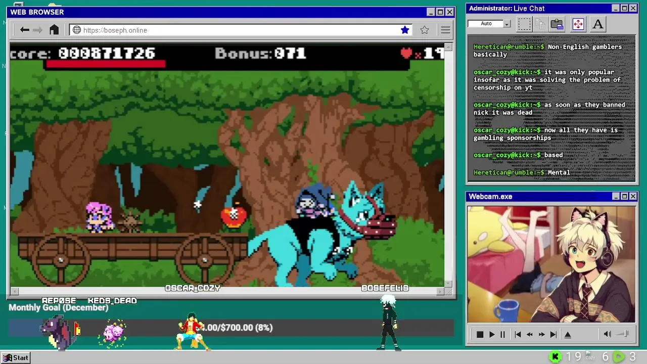This screenshot has height=364, width=647.
Task: Click the heart lives counter
Action: [x=422, y=53]
